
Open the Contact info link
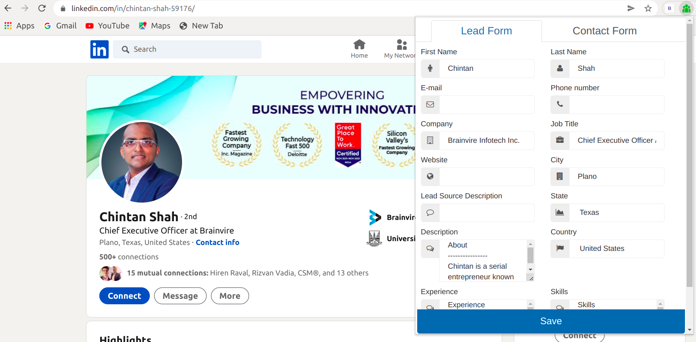click(217, 242)
